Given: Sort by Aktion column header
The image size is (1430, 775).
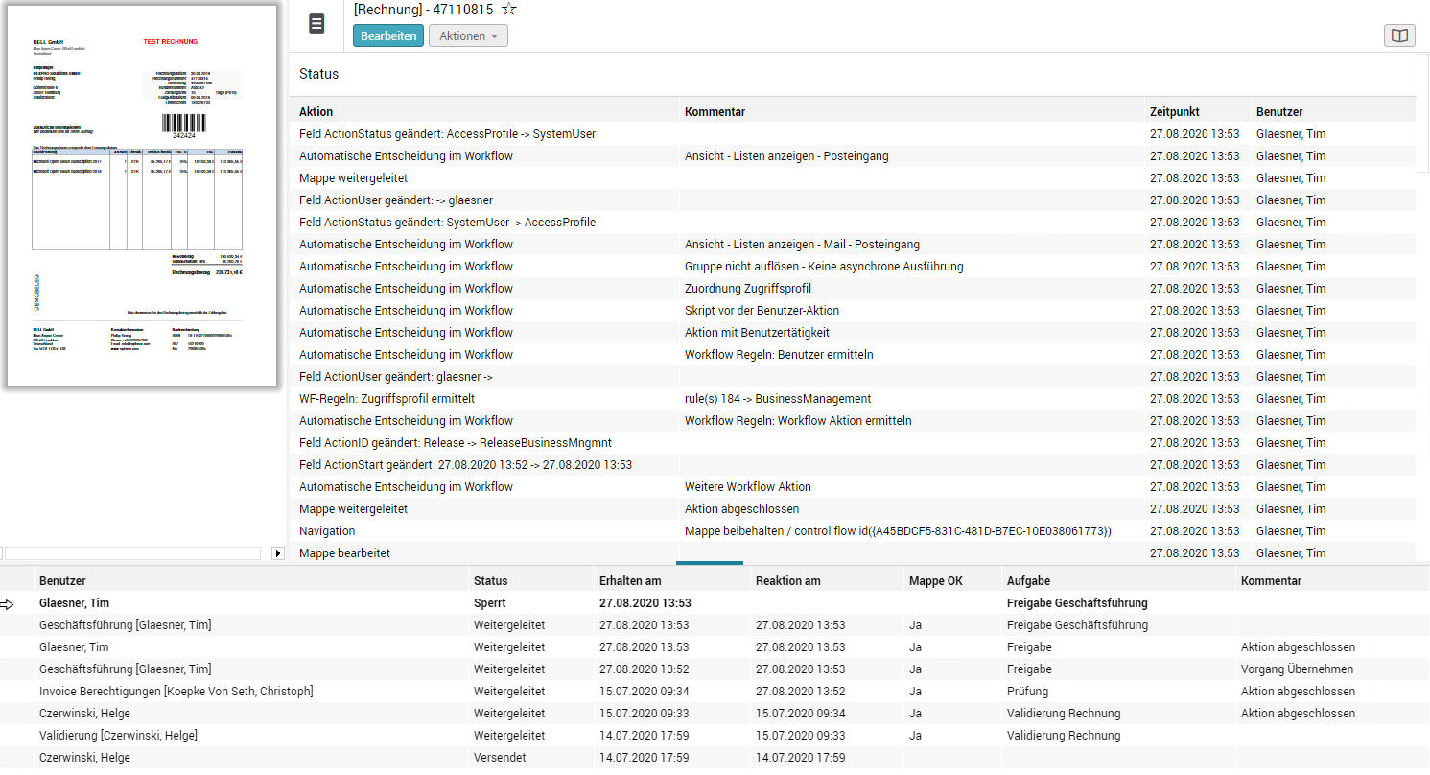Looking at the screenshot, I should coord(316,112).
